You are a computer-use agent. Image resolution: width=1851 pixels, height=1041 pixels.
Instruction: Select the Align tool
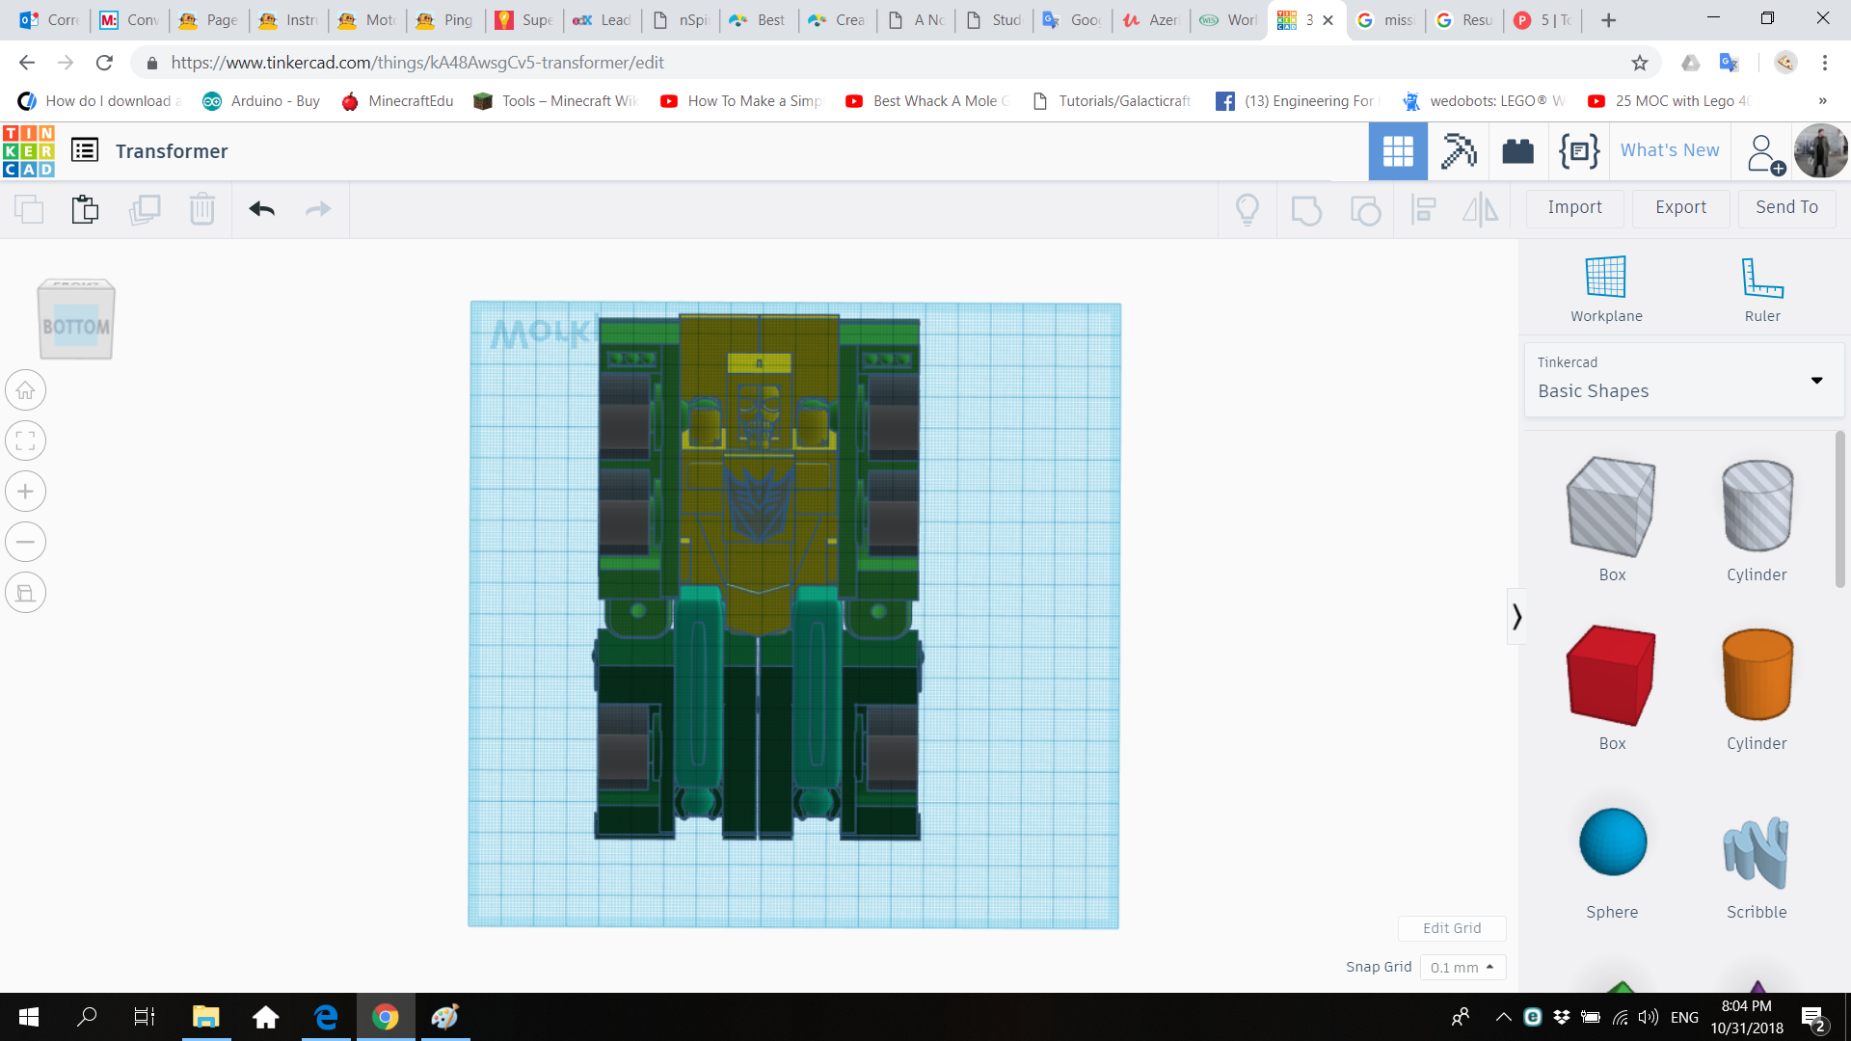pos(1423,209)
